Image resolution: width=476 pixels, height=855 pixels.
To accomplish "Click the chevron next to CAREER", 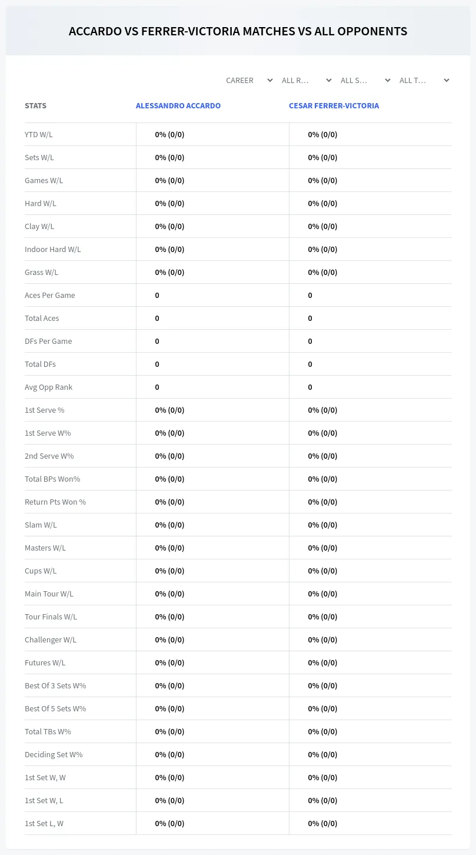I will (270, 80).
